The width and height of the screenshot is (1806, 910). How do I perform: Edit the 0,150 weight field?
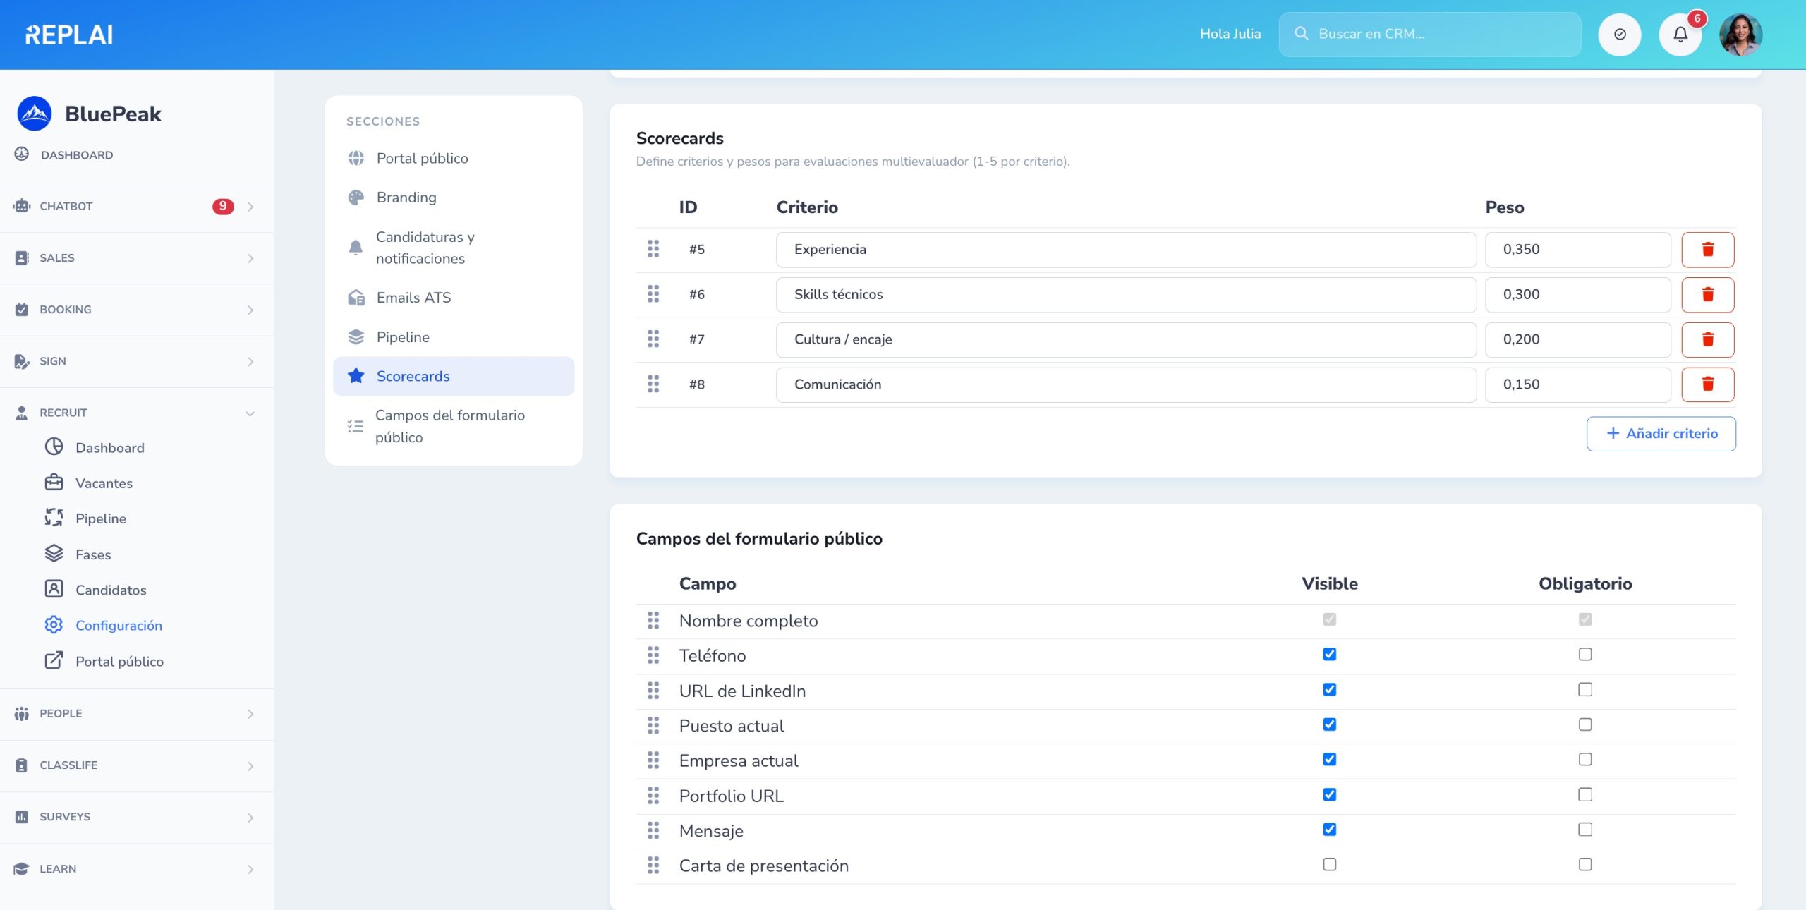coord(1577,384)
